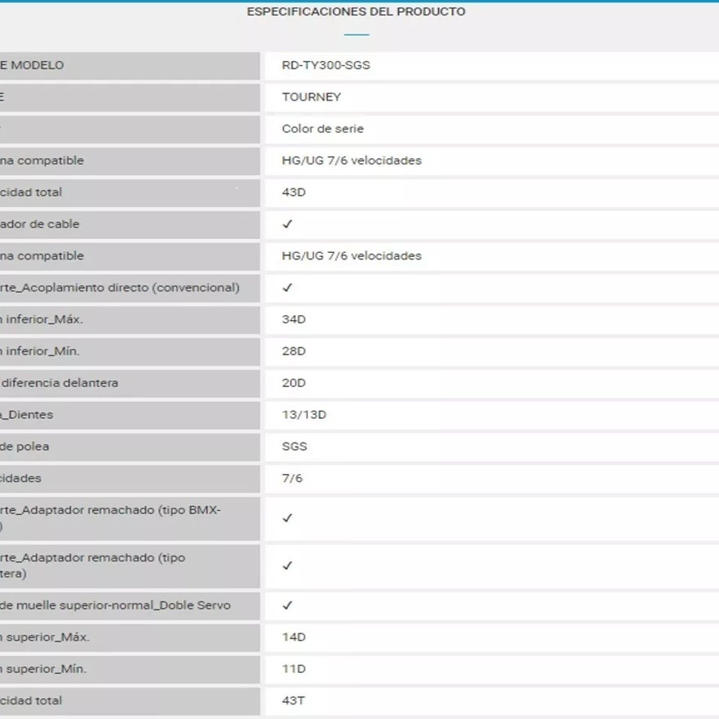Click the 28D inferior Mín. value

[x=294, y=351]
